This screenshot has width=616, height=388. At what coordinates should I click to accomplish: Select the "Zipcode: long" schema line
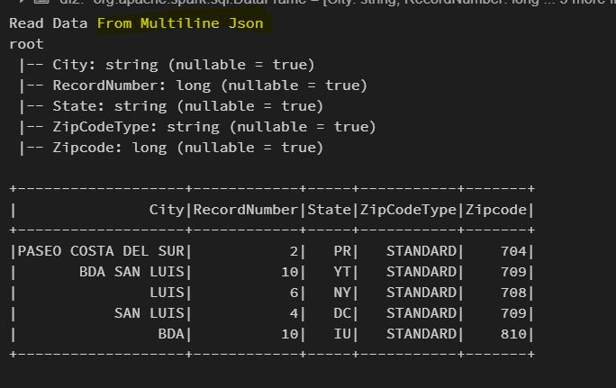[171, 148]
